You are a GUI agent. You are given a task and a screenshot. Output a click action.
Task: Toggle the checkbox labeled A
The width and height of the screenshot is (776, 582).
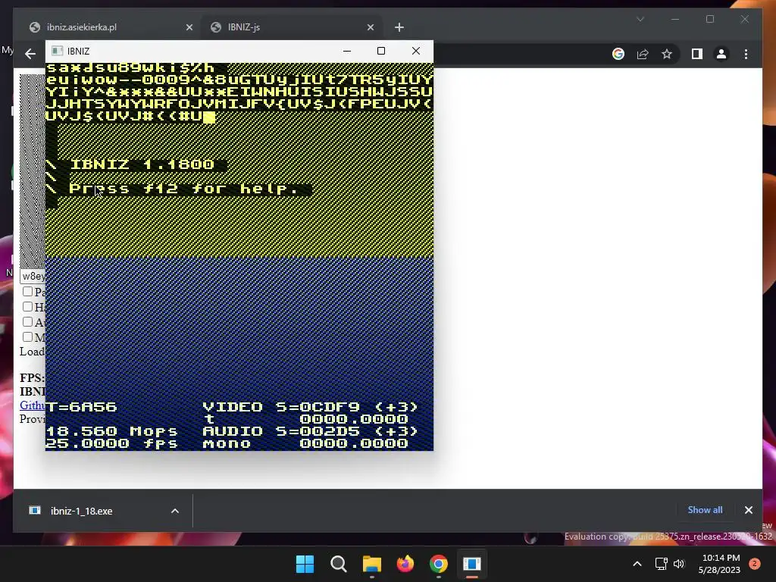28,321
